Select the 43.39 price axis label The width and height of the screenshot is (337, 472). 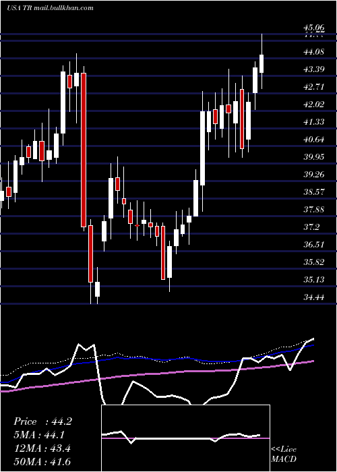click(x=314, y=69)
